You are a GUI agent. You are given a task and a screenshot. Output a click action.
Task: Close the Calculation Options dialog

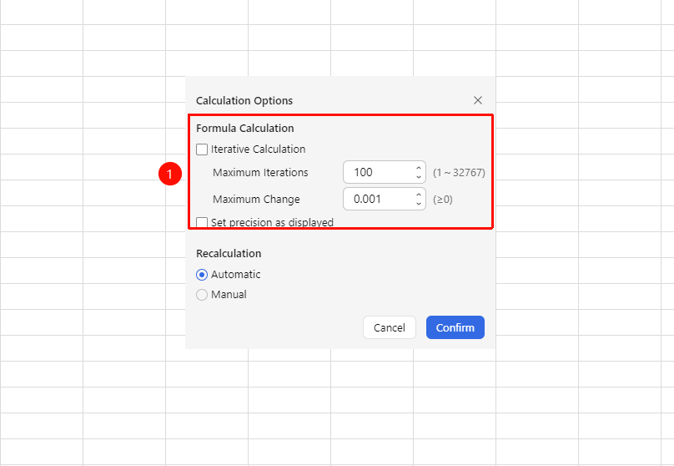[x=478, y=100]
